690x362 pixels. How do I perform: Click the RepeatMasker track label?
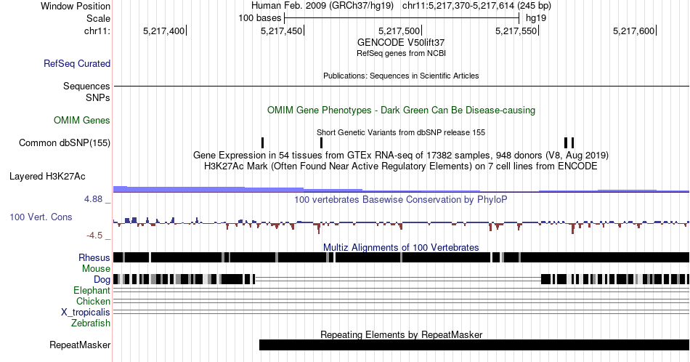coord(80,345)
